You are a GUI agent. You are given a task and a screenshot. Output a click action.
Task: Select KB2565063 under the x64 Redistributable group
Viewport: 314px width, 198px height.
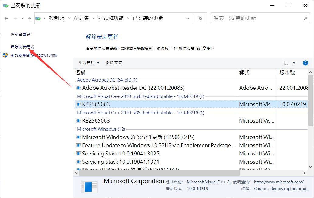pyautogui.click(x=96, y=104)
